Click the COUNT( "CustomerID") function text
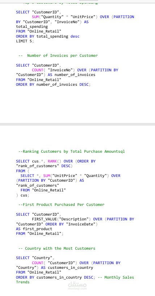The height and width of the screenshot is (296, 155). pos(54,263)
